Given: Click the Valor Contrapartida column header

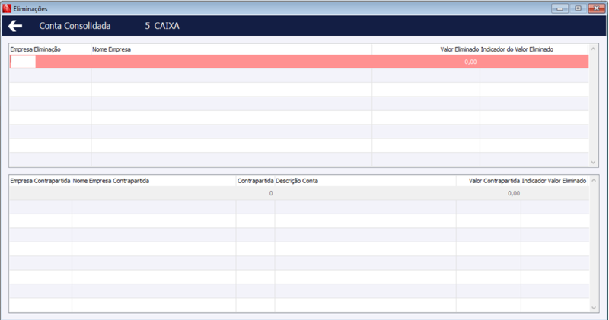Looking at the screenshot, I should [x=494, y=181].
